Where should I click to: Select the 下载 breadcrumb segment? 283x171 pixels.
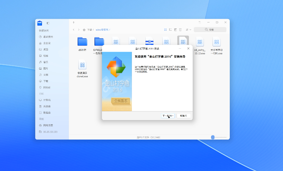90,30
